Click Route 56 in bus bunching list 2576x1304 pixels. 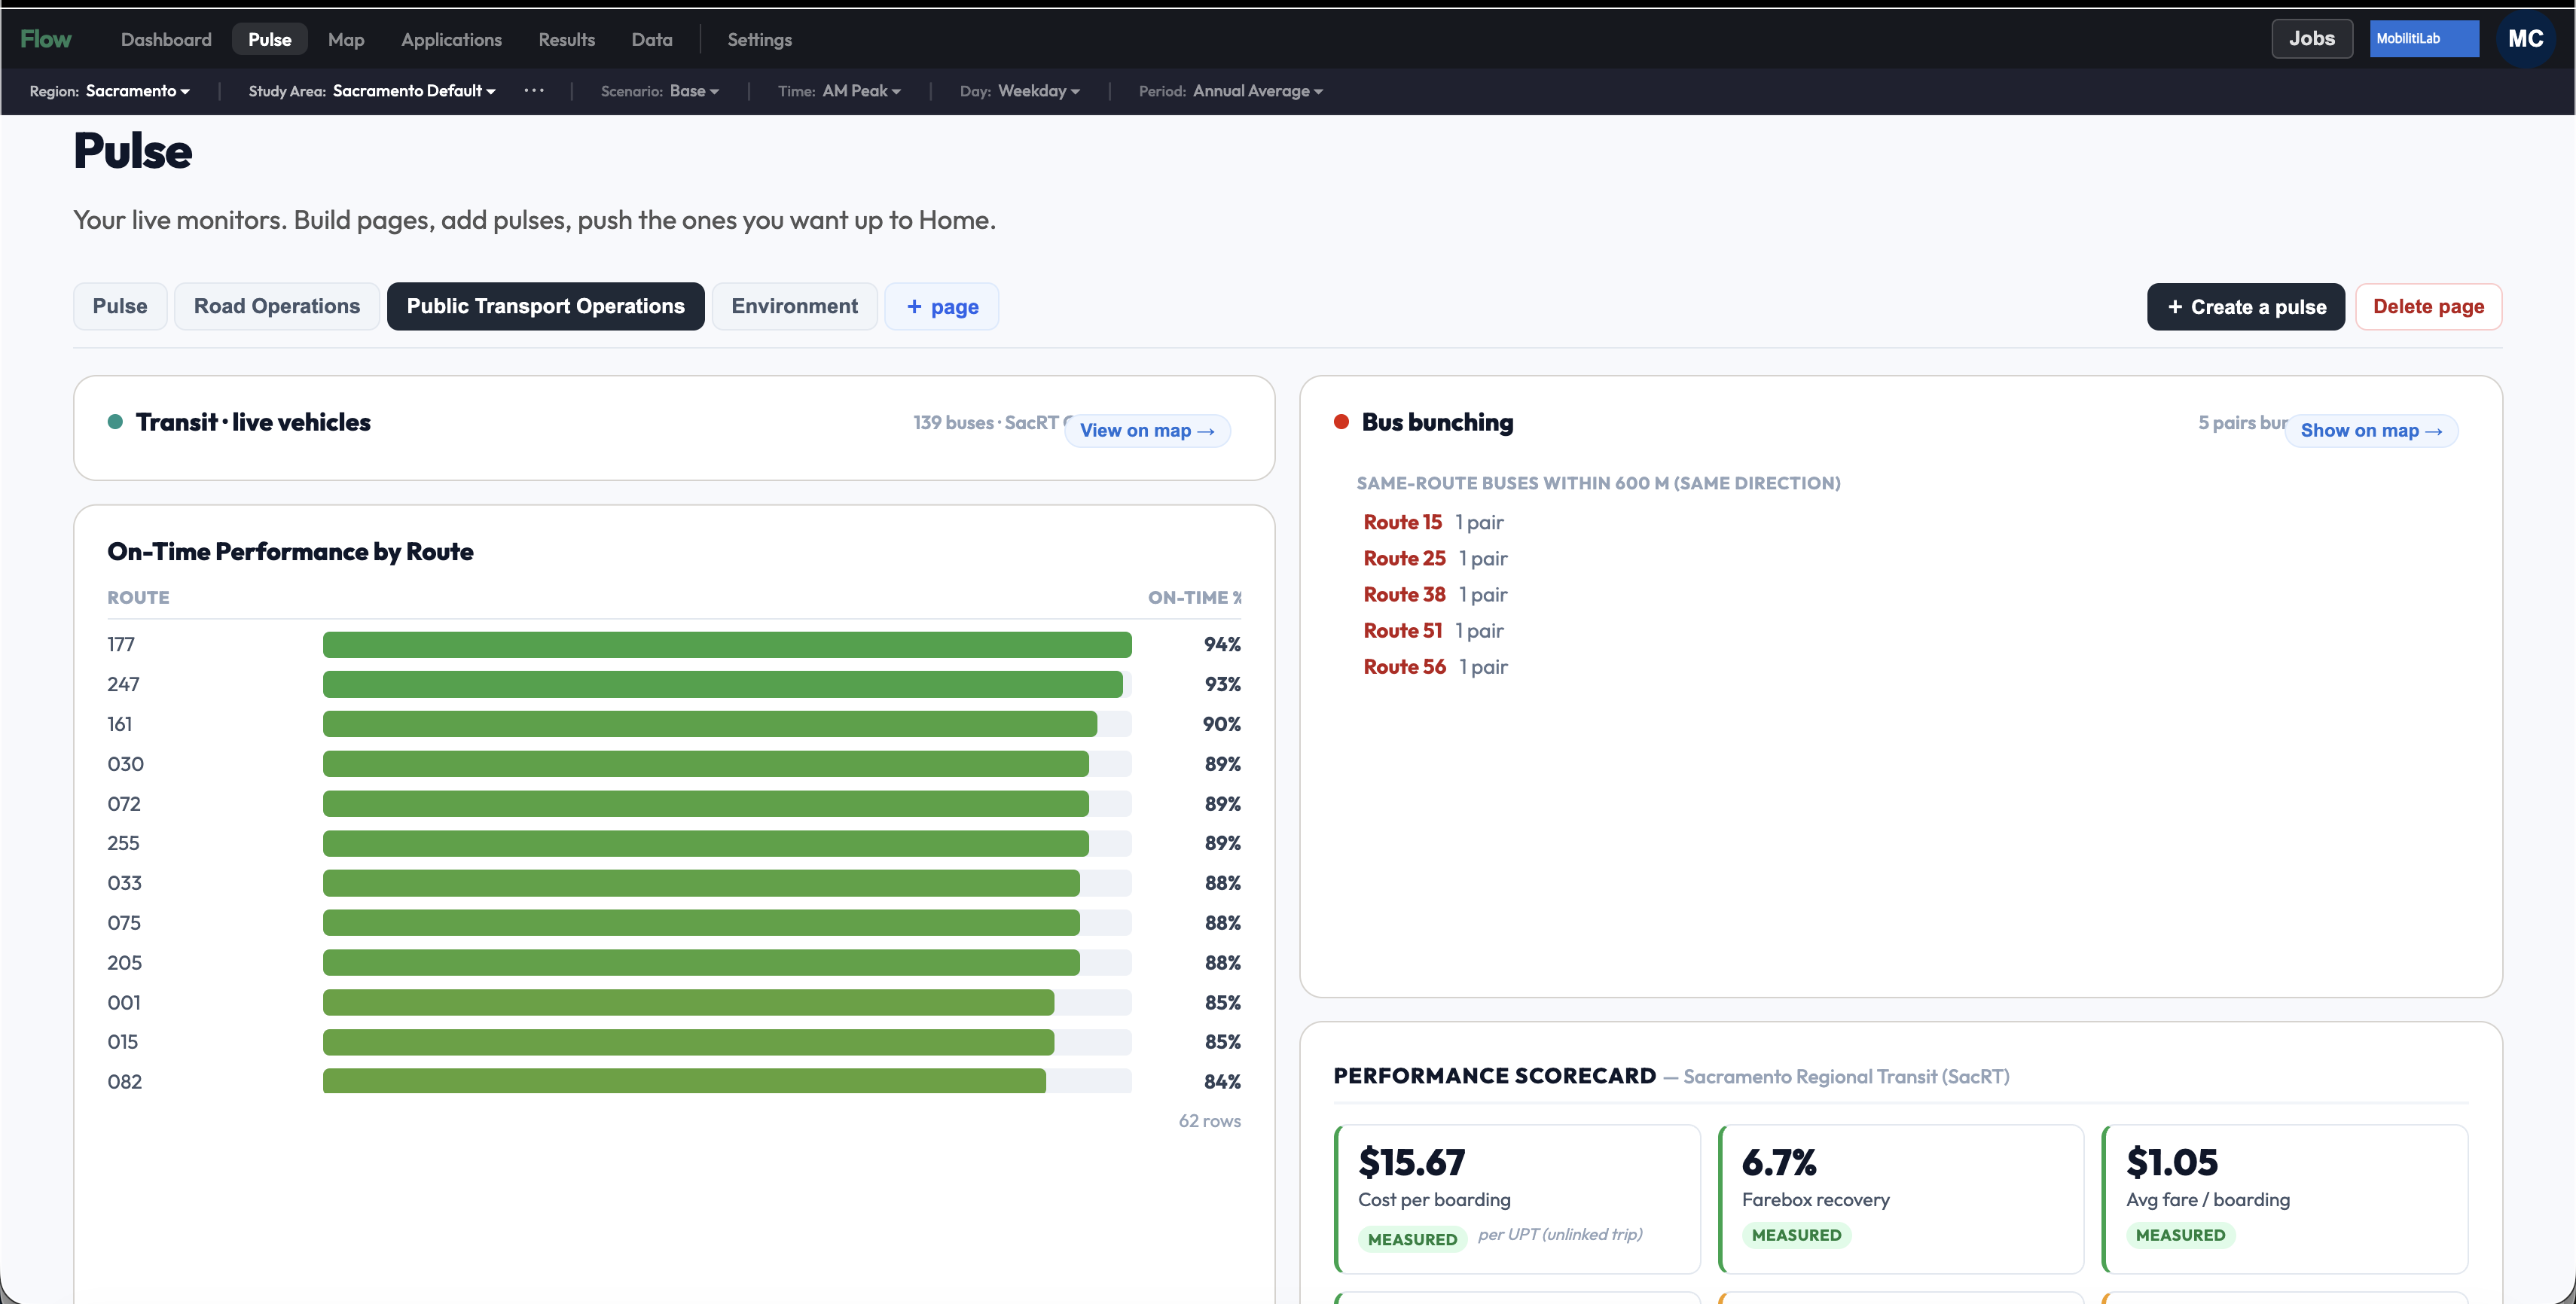click(x=1405, y=666)
